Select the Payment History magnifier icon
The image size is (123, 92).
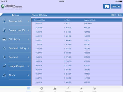point(4,48)
